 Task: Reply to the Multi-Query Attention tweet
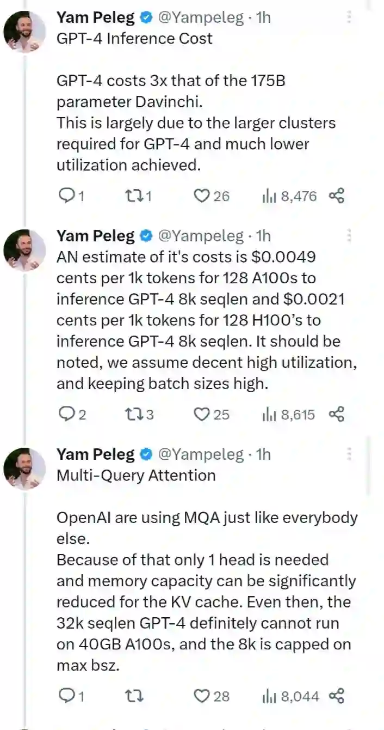click(66, 696)
